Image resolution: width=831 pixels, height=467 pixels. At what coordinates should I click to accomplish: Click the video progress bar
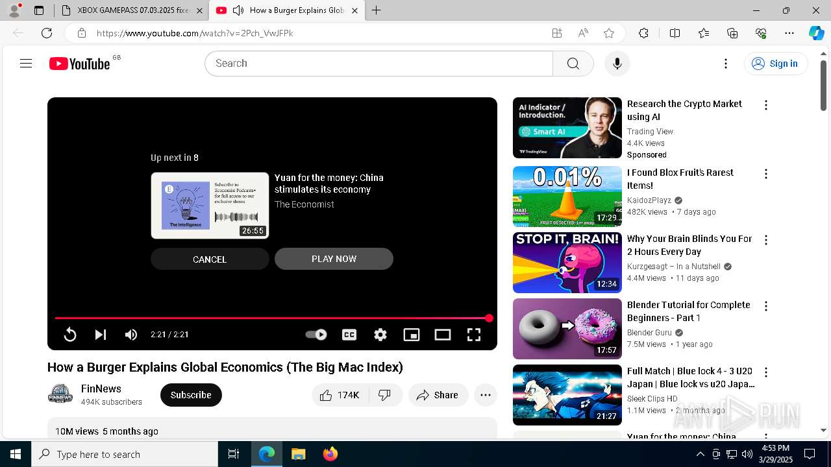pos(272,318)
